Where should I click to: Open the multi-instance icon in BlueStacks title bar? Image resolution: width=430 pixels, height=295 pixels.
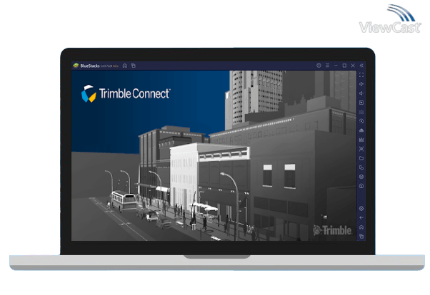pyautogui.click(x=134, y=66)
